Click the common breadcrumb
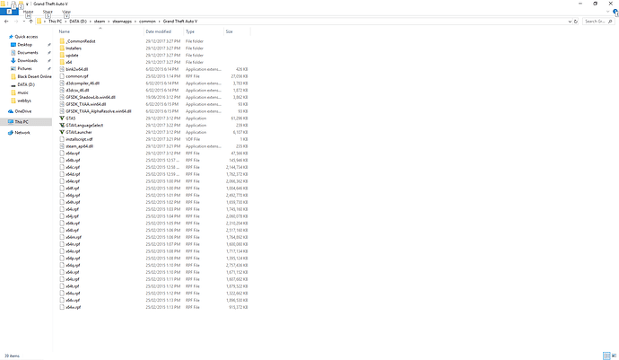619x360 pixels. [147, 22]
